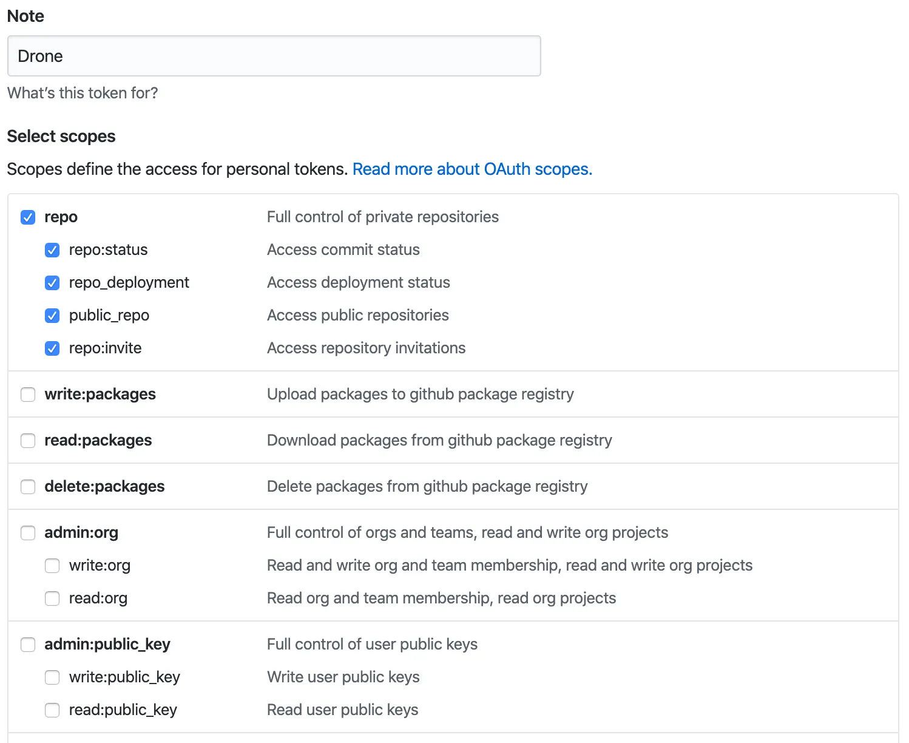Select the delete:packages scope
The height and width of the screenshot is (743, 909).
coord(28,487)
